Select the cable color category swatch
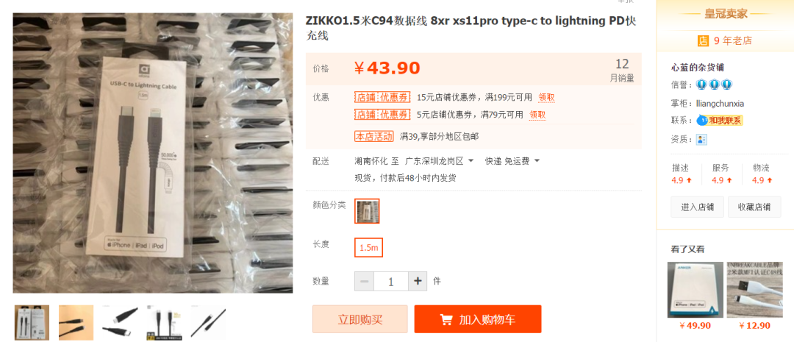This screenshot has height=342, width=794. 367,211
